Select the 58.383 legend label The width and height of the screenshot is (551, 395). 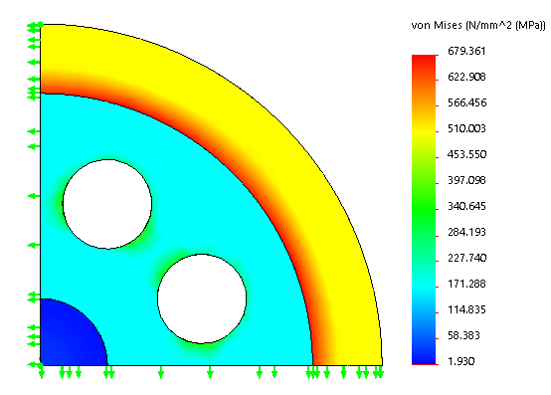463,335
